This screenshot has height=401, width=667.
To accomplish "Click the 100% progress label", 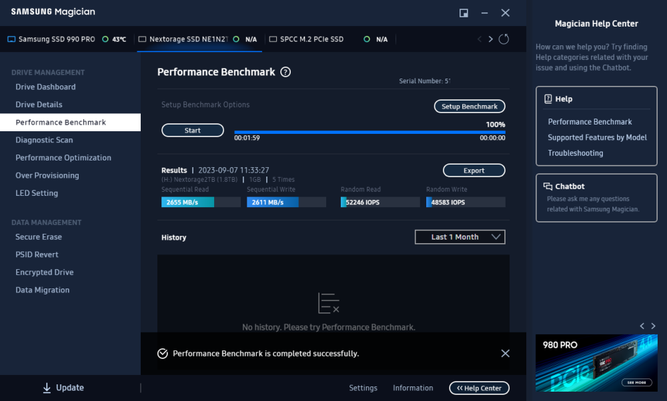I will (x=496, y=125).
